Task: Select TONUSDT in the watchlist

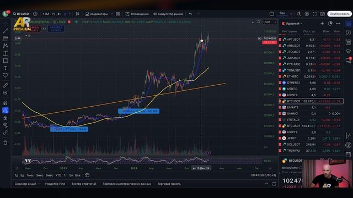Action: point(311,70)
